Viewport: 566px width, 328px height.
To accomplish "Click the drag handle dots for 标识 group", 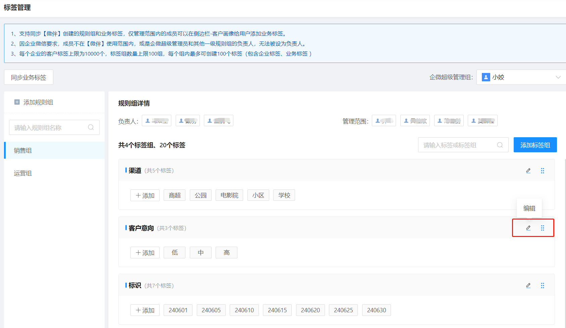I will tap(543, 285).
